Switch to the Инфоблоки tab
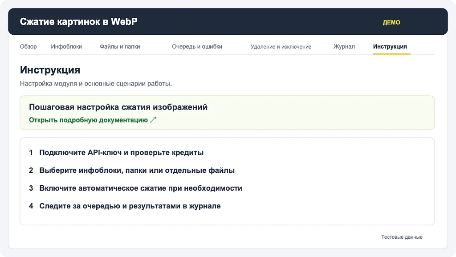456x257 pixels. point(66,46)
